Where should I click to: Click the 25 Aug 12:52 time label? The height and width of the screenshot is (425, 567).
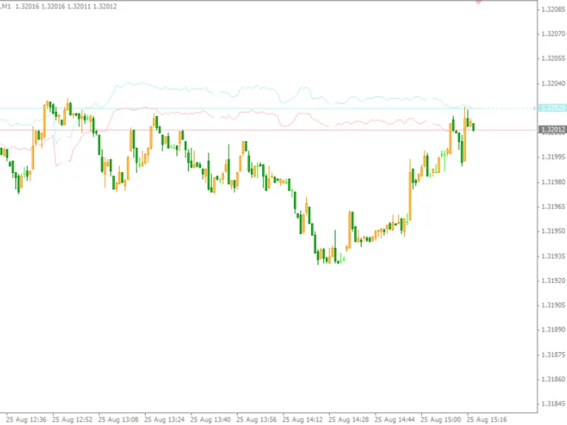tap(72, 419)
